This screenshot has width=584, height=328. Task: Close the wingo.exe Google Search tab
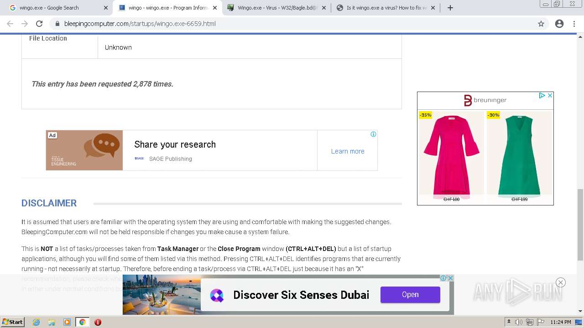pos(106,8)
